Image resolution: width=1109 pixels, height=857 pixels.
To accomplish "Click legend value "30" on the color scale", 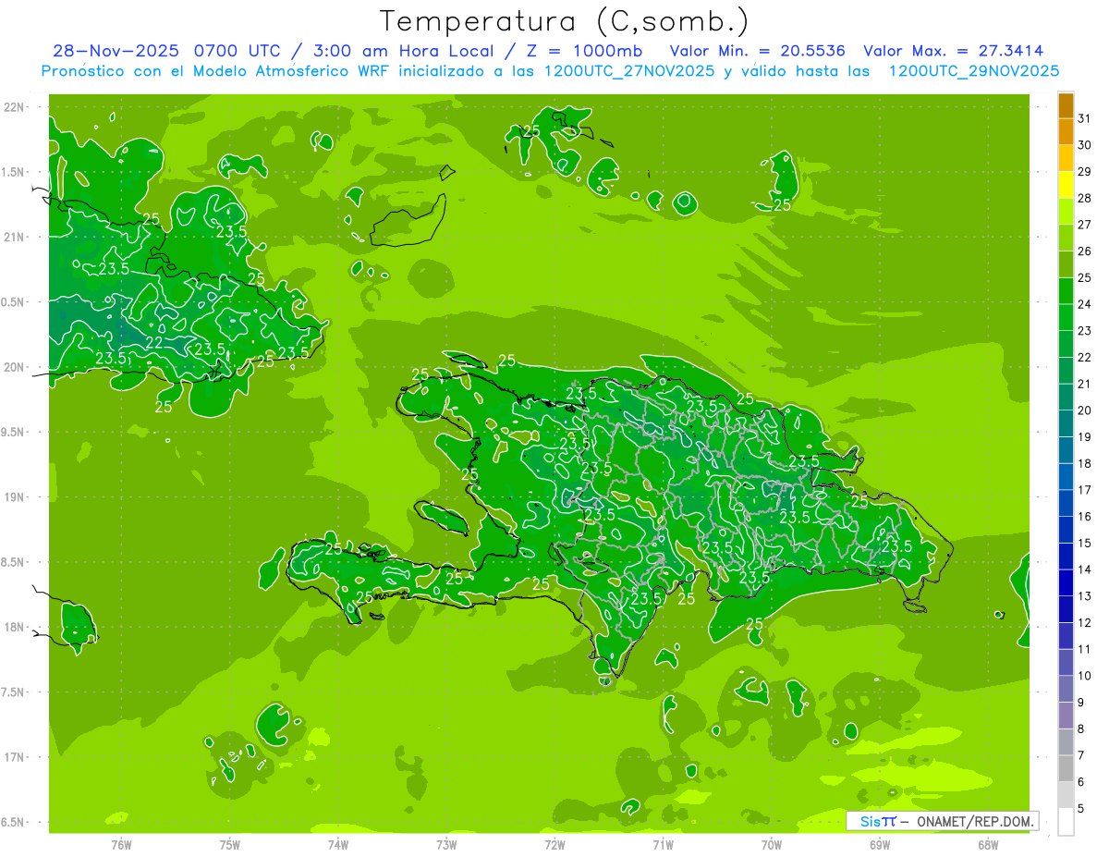I will pos(1084,145).
